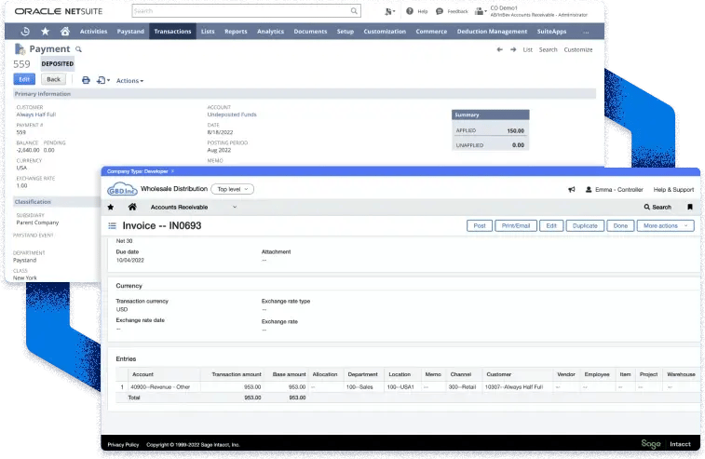Click the Print/Email button
This screenshot has width=705, height=459.
(x=516, y=225)
